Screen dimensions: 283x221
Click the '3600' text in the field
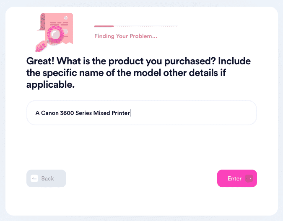67,113
